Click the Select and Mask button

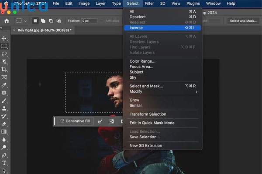click(x=244, y=20)
